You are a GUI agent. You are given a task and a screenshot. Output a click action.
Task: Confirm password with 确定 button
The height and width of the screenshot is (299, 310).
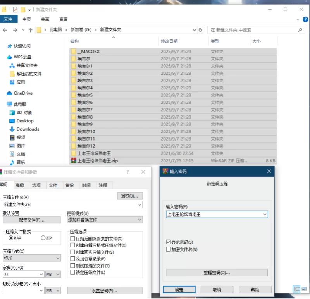179,290
